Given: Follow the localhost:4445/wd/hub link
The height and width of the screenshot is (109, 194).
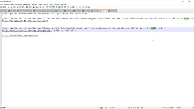Looking at the screenshot, I should tap(20, 36).
